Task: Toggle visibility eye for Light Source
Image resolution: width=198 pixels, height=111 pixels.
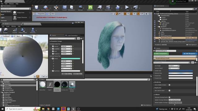Action: pos(155,23)
